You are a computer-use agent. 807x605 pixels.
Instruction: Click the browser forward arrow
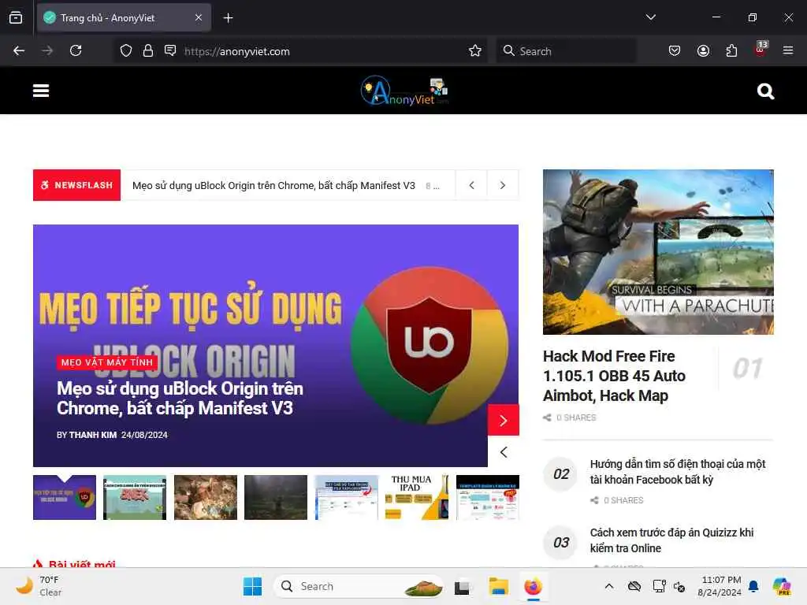tap(47, 50)
